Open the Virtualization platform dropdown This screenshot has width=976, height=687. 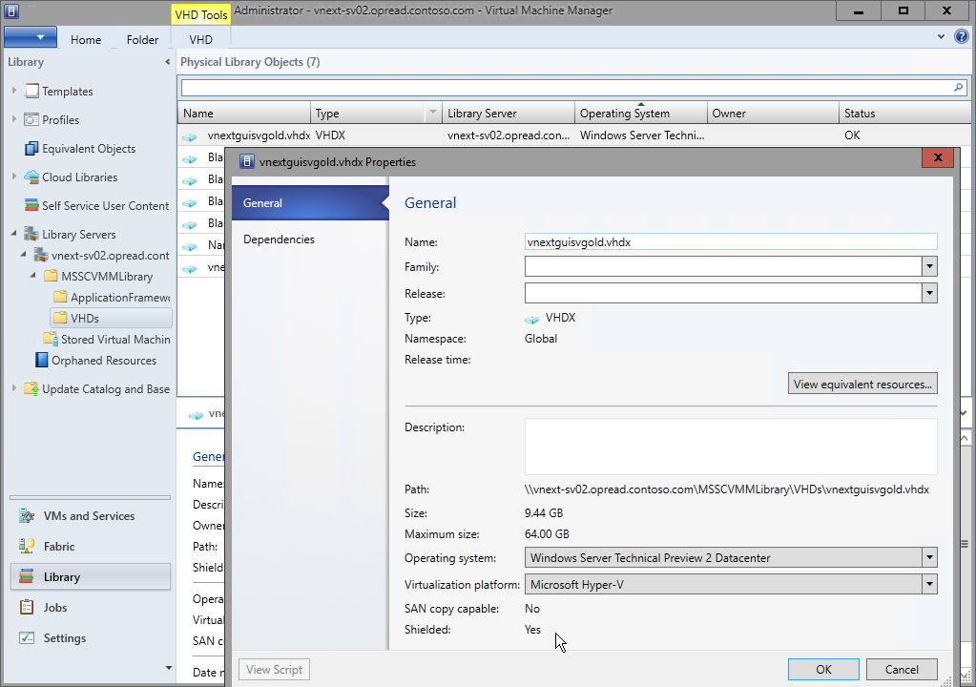coord(928,584)
